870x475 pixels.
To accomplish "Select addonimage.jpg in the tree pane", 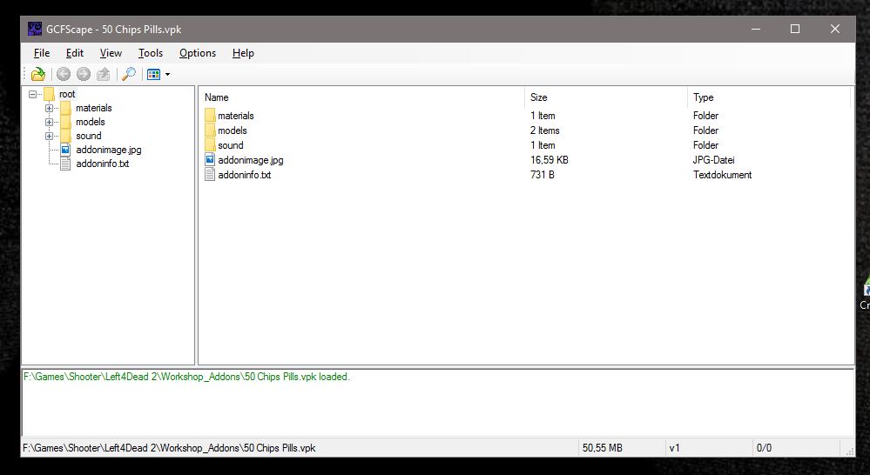I will point(109,150).
